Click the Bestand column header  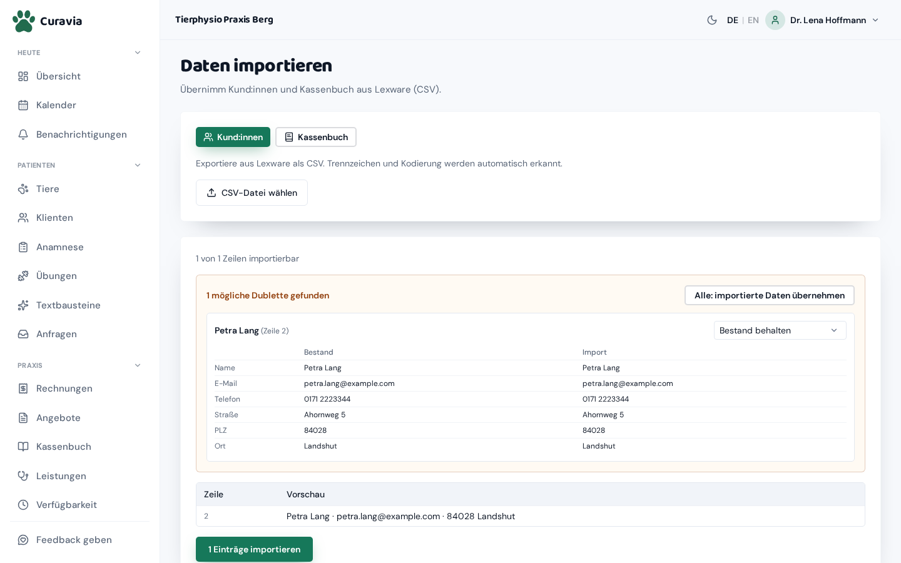pyautogui.click(x=318, y=352)
